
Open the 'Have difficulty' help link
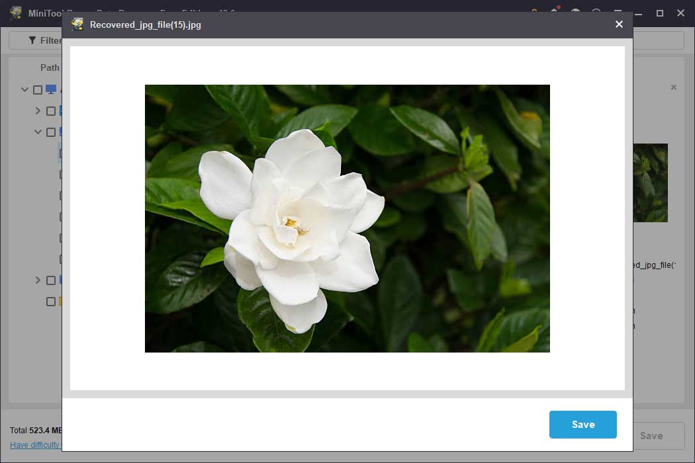click(36, 445)
